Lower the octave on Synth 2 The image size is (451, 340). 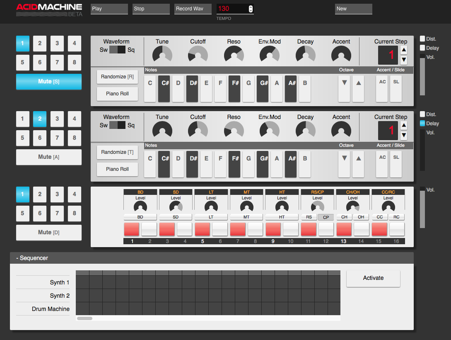(x=344, y=164)
